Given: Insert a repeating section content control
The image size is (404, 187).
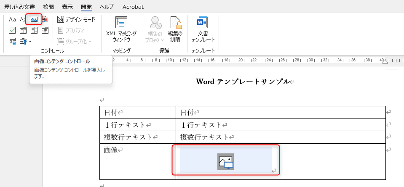Looking at the screenshot, I should 12,41.
